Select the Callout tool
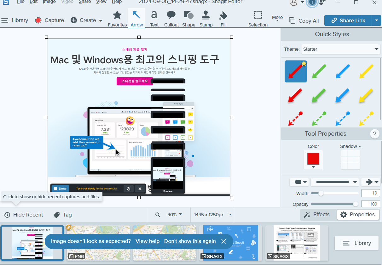This screenshot has height=265, width=382. coord(171,18)
